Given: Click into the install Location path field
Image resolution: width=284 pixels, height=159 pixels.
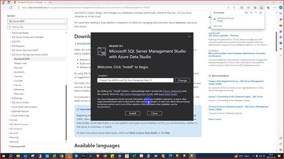Looking at the screenshot, I should coord(135,80).
